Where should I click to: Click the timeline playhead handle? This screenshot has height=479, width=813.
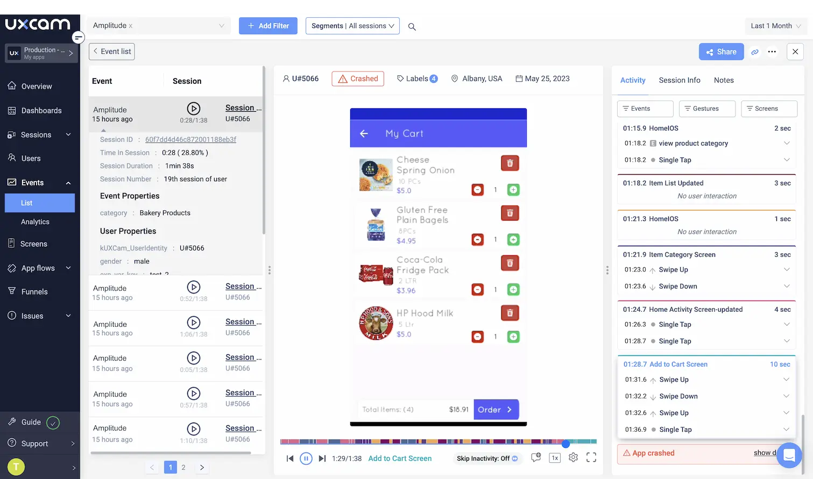click(566, 444)
